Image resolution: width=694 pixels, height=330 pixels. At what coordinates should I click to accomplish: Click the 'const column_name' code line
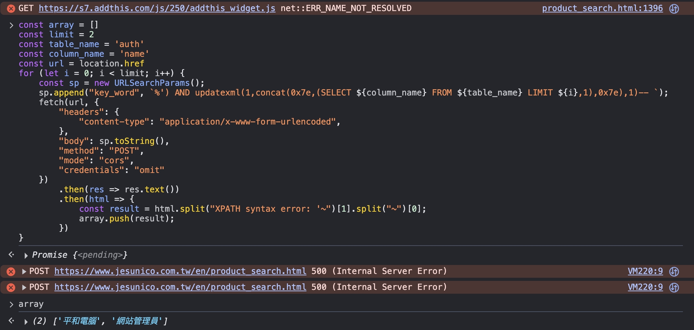[84, 54]
